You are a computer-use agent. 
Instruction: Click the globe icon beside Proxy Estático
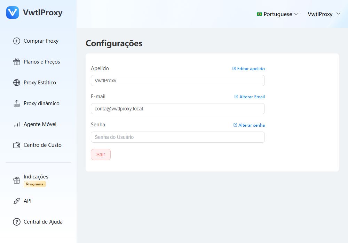tap(17, 83)
